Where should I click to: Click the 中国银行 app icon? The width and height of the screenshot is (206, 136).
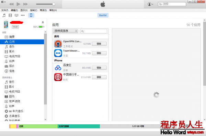click(58, 77)
